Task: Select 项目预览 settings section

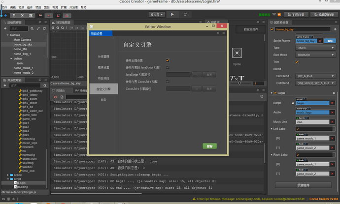Action: [103, 78]
